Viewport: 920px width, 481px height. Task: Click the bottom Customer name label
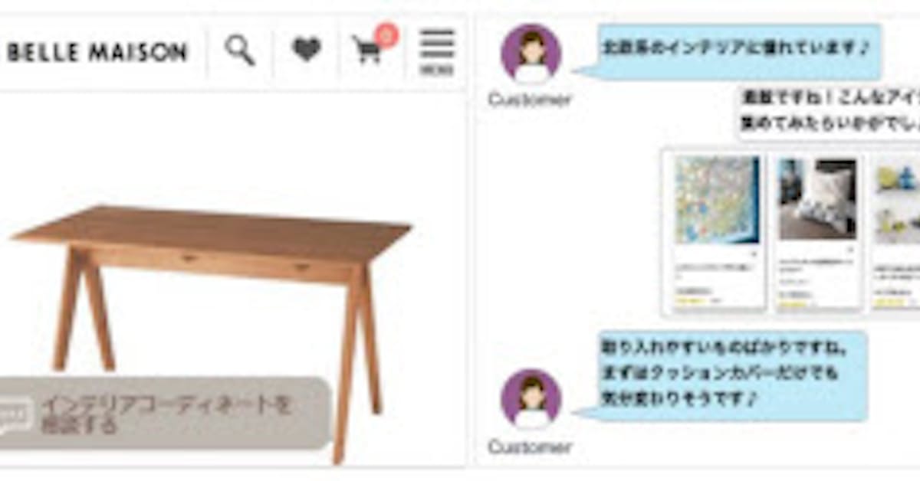[x=530, y=447]
